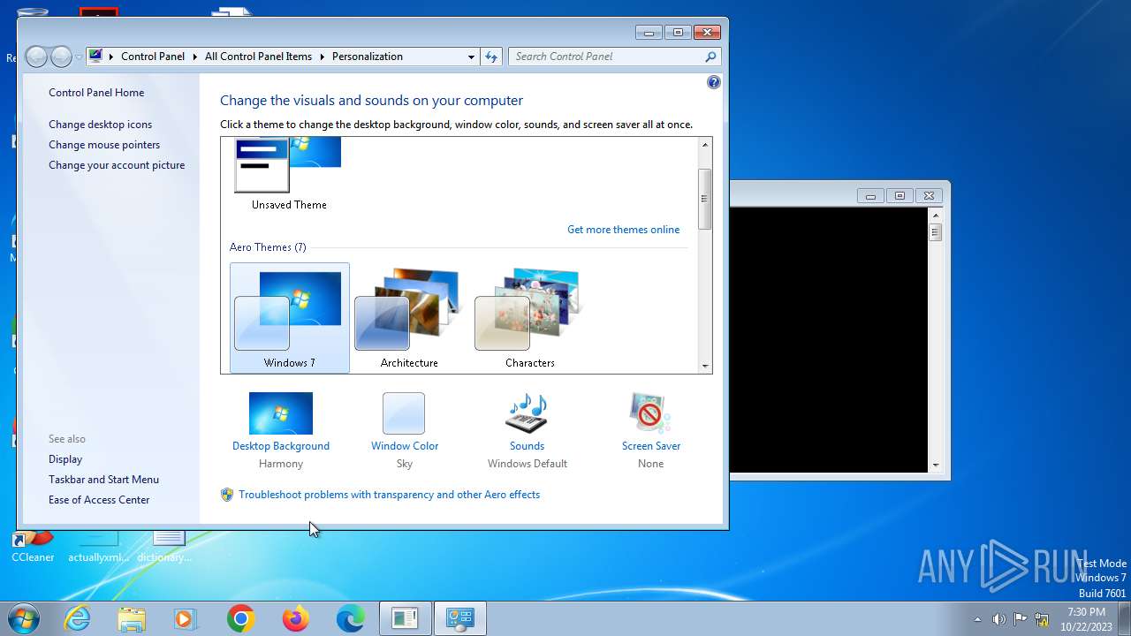The width and height of the screenshot is (1131, 636).
Task: Click theme list scroll down arrow
Action: pos(705,366)
